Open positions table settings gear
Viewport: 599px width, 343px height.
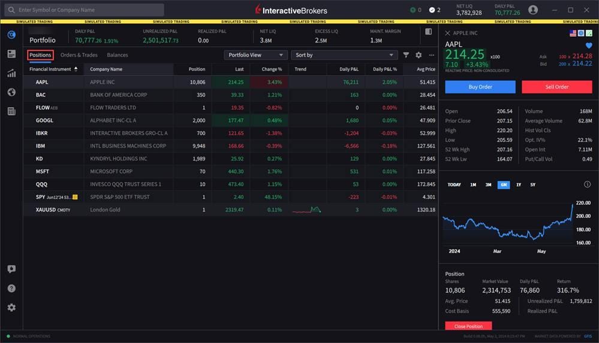click(x=419, y=55)
